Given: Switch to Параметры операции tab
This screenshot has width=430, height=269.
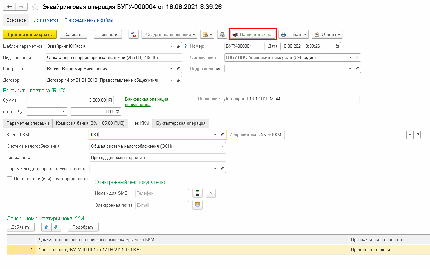Looking at the screenshot, I should coord(28,123).
